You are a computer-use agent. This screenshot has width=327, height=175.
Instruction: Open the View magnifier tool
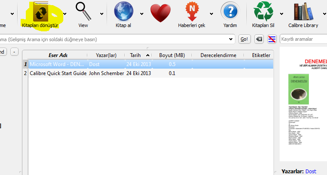click(83, 15)
